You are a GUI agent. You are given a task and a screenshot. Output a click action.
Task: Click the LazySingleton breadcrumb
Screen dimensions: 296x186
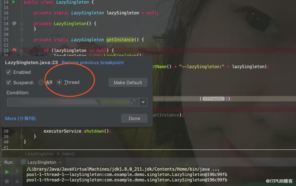coord(39,154)
